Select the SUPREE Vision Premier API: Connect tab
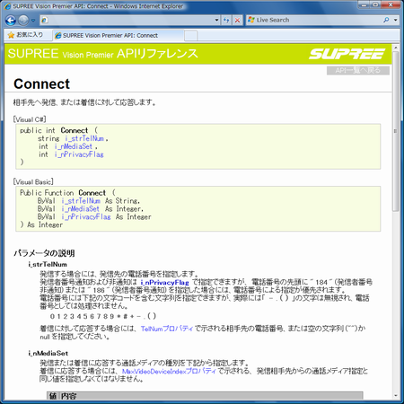 (119, 35)
